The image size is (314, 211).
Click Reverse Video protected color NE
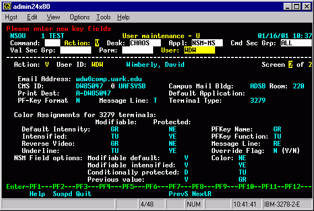pos(172,144)
